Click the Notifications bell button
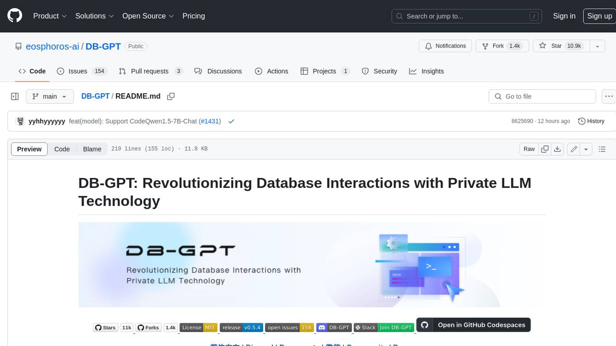The width and height of the screenshot is (616, 346). click(x=446, y=46)
